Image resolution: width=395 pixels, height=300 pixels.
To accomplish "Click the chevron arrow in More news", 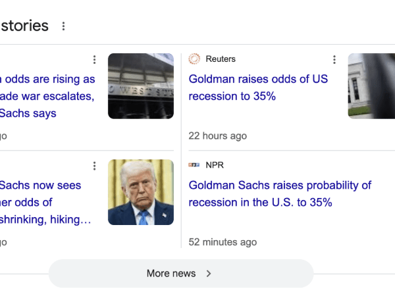I will [x=209, y=274].
